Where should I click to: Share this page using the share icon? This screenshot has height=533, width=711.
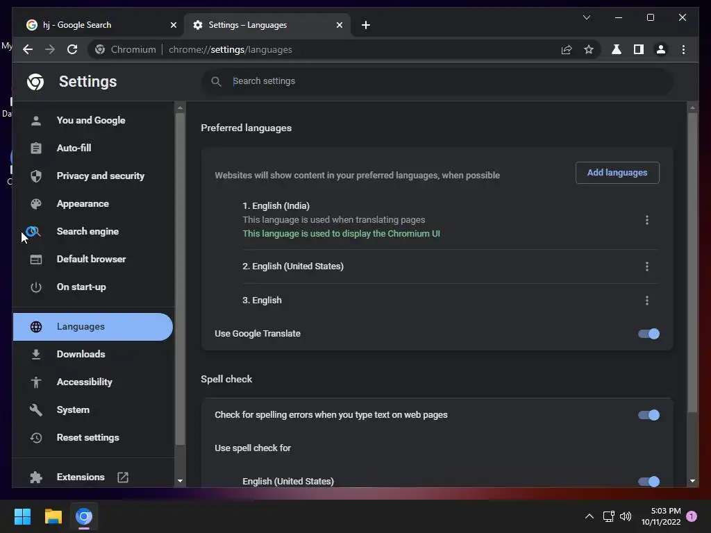(567, 49)
